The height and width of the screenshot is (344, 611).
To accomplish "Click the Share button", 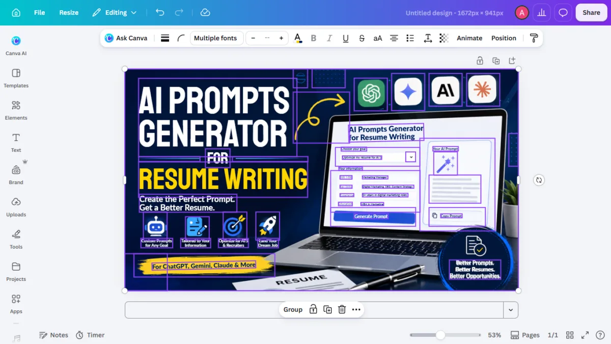I will (591, 13).
